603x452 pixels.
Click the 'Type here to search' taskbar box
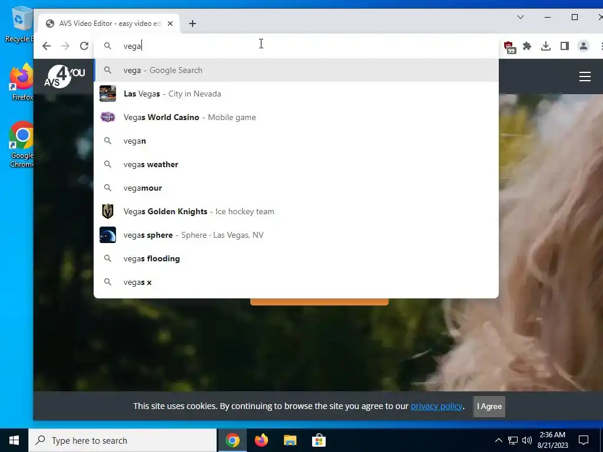(122, 440)
